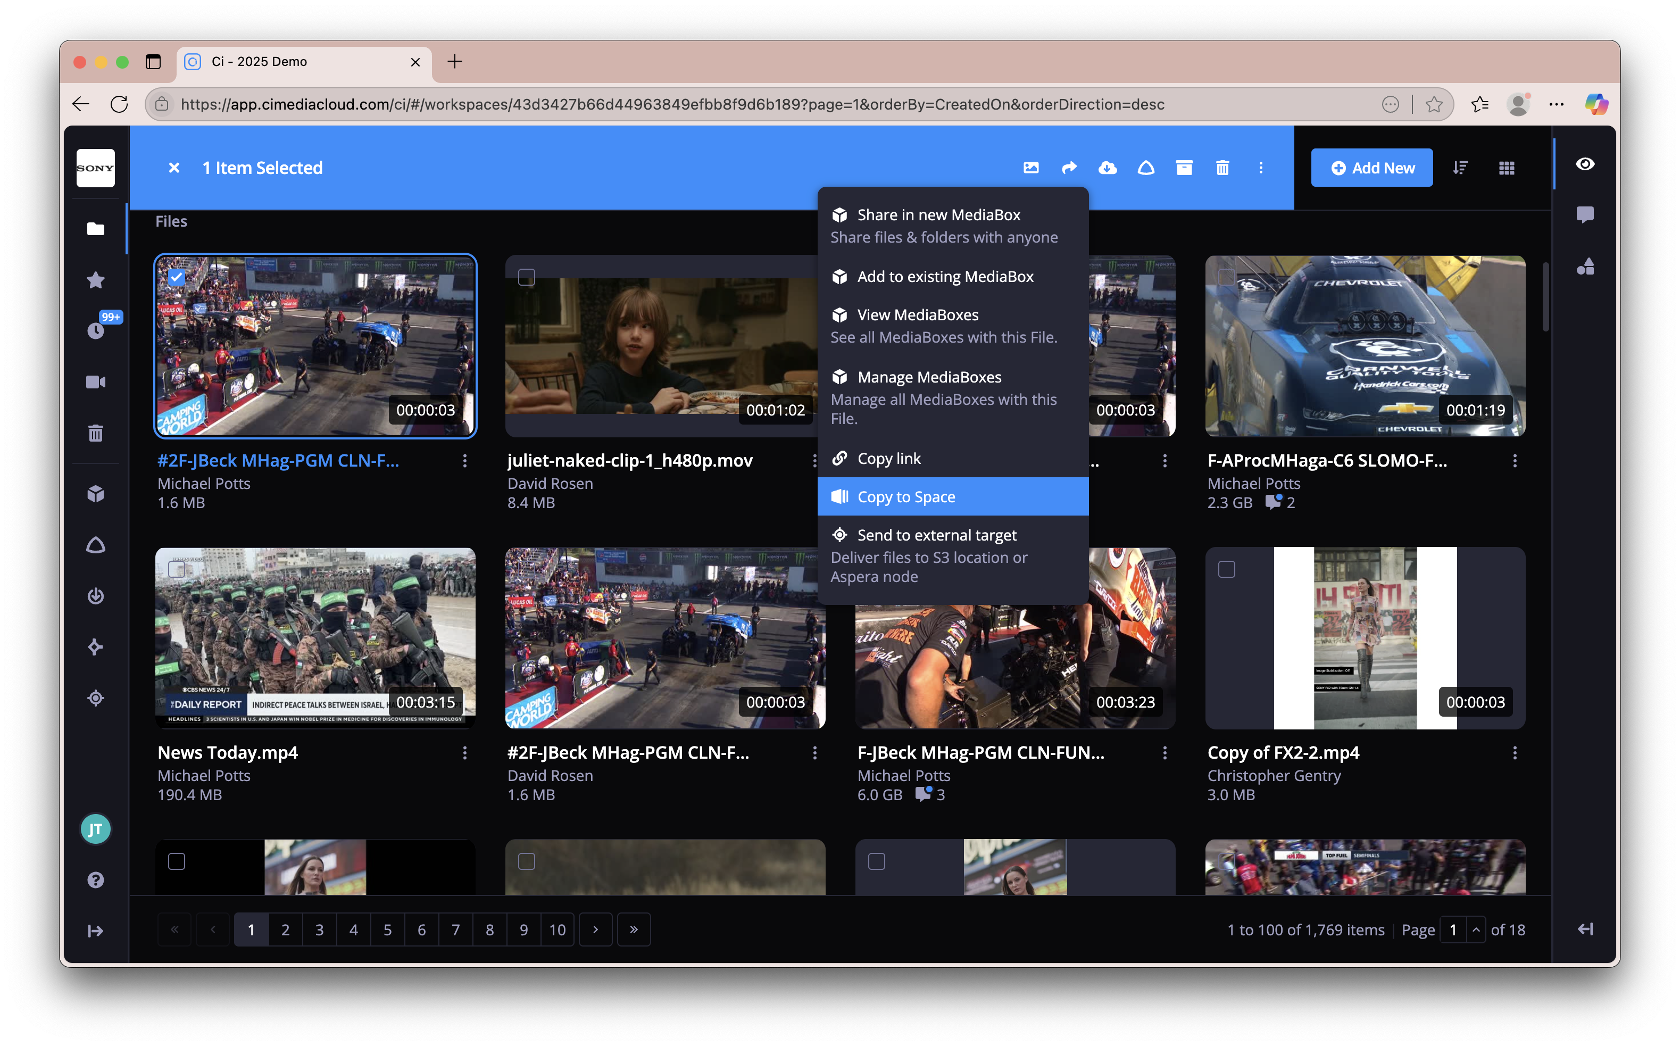Go to page 5

coord(387,930)
